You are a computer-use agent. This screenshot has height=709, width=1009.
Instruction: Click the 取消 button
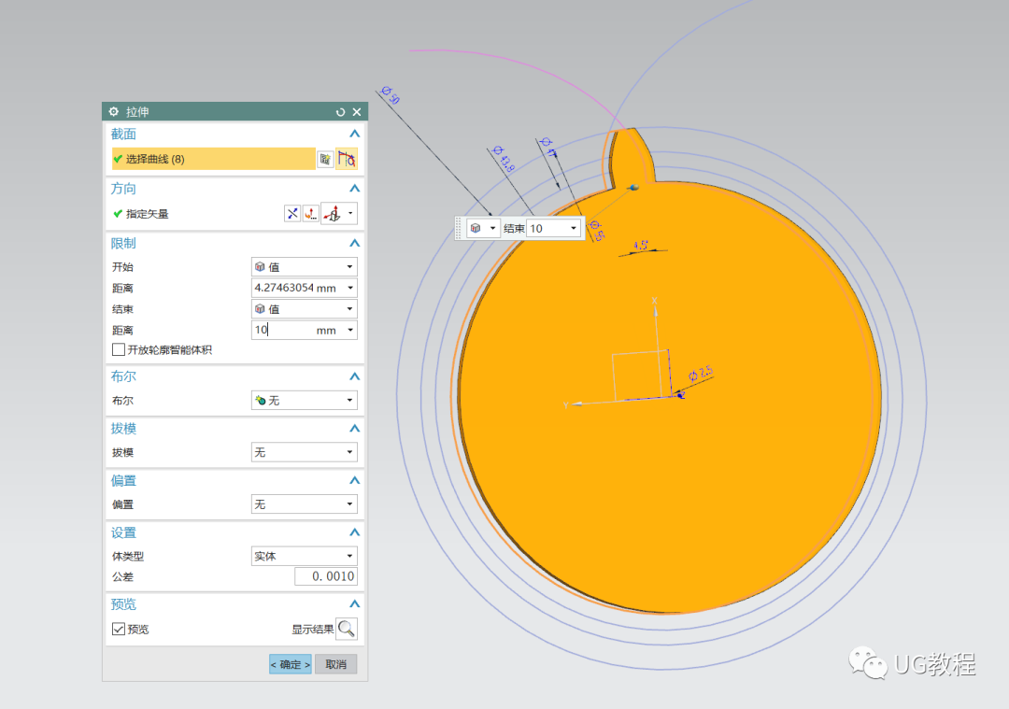336,664
